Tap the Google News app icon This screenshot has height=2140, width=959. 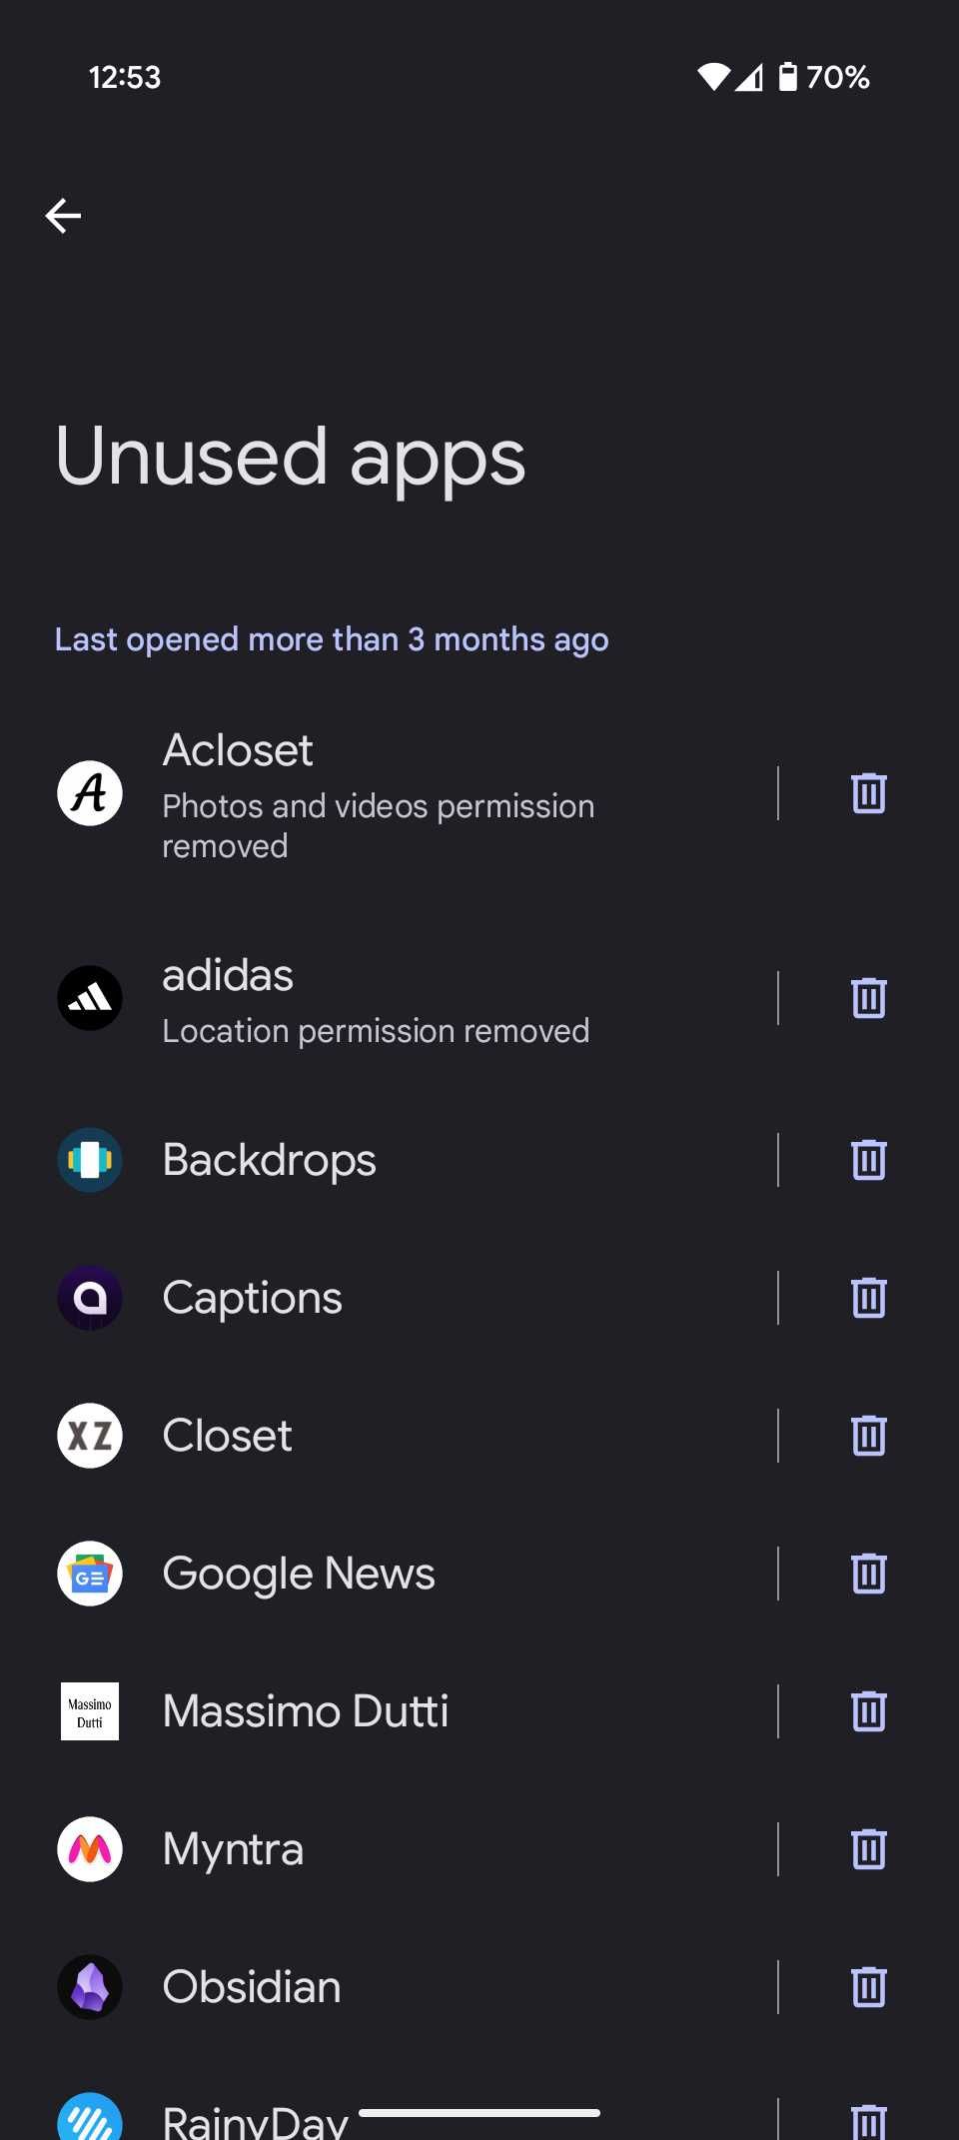click(90, 1574)
